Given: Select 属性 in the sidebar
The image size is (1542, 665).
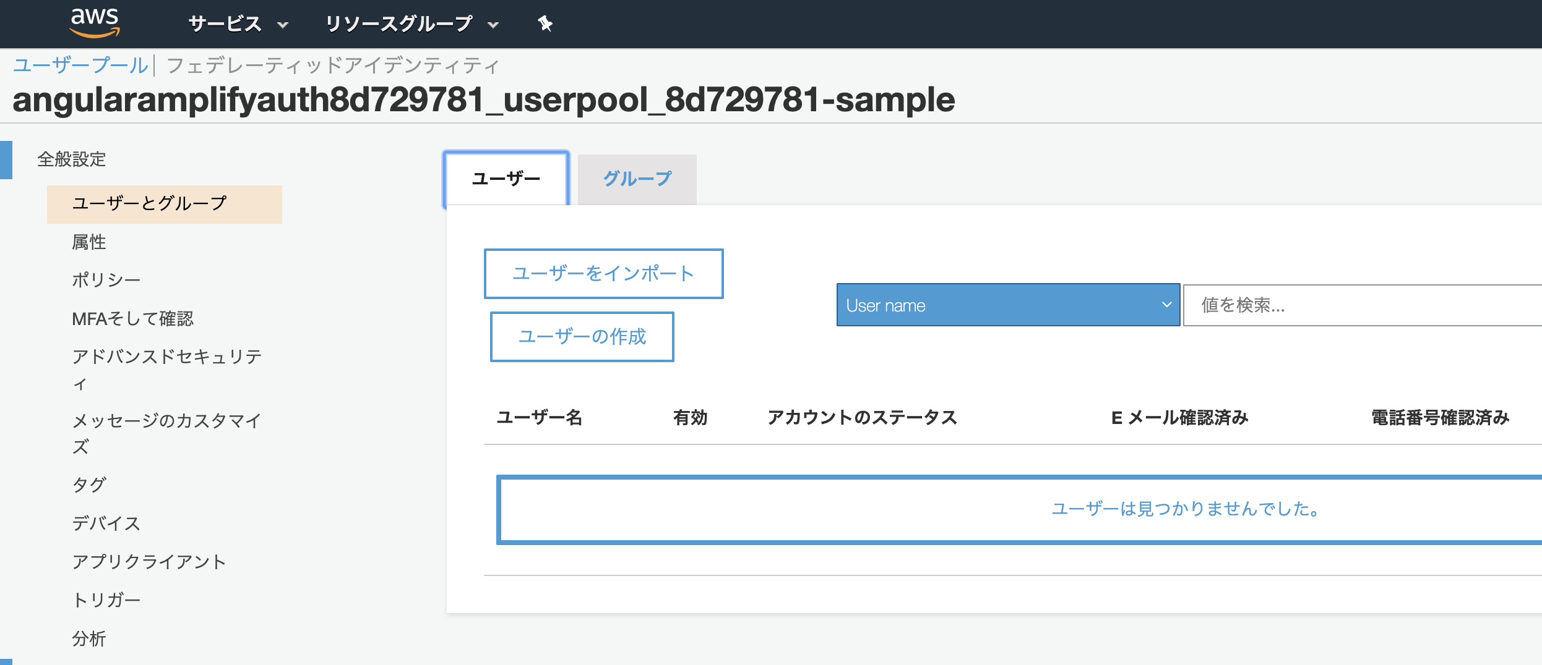Looking at the screenshot, I should point(88,242).
